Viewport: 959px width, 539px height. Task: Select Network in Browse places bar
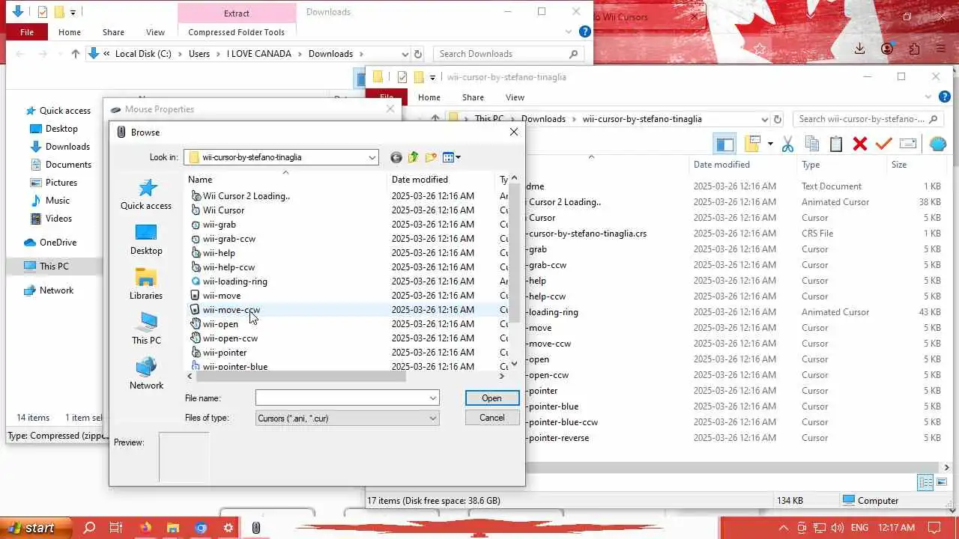pos(146,374)
